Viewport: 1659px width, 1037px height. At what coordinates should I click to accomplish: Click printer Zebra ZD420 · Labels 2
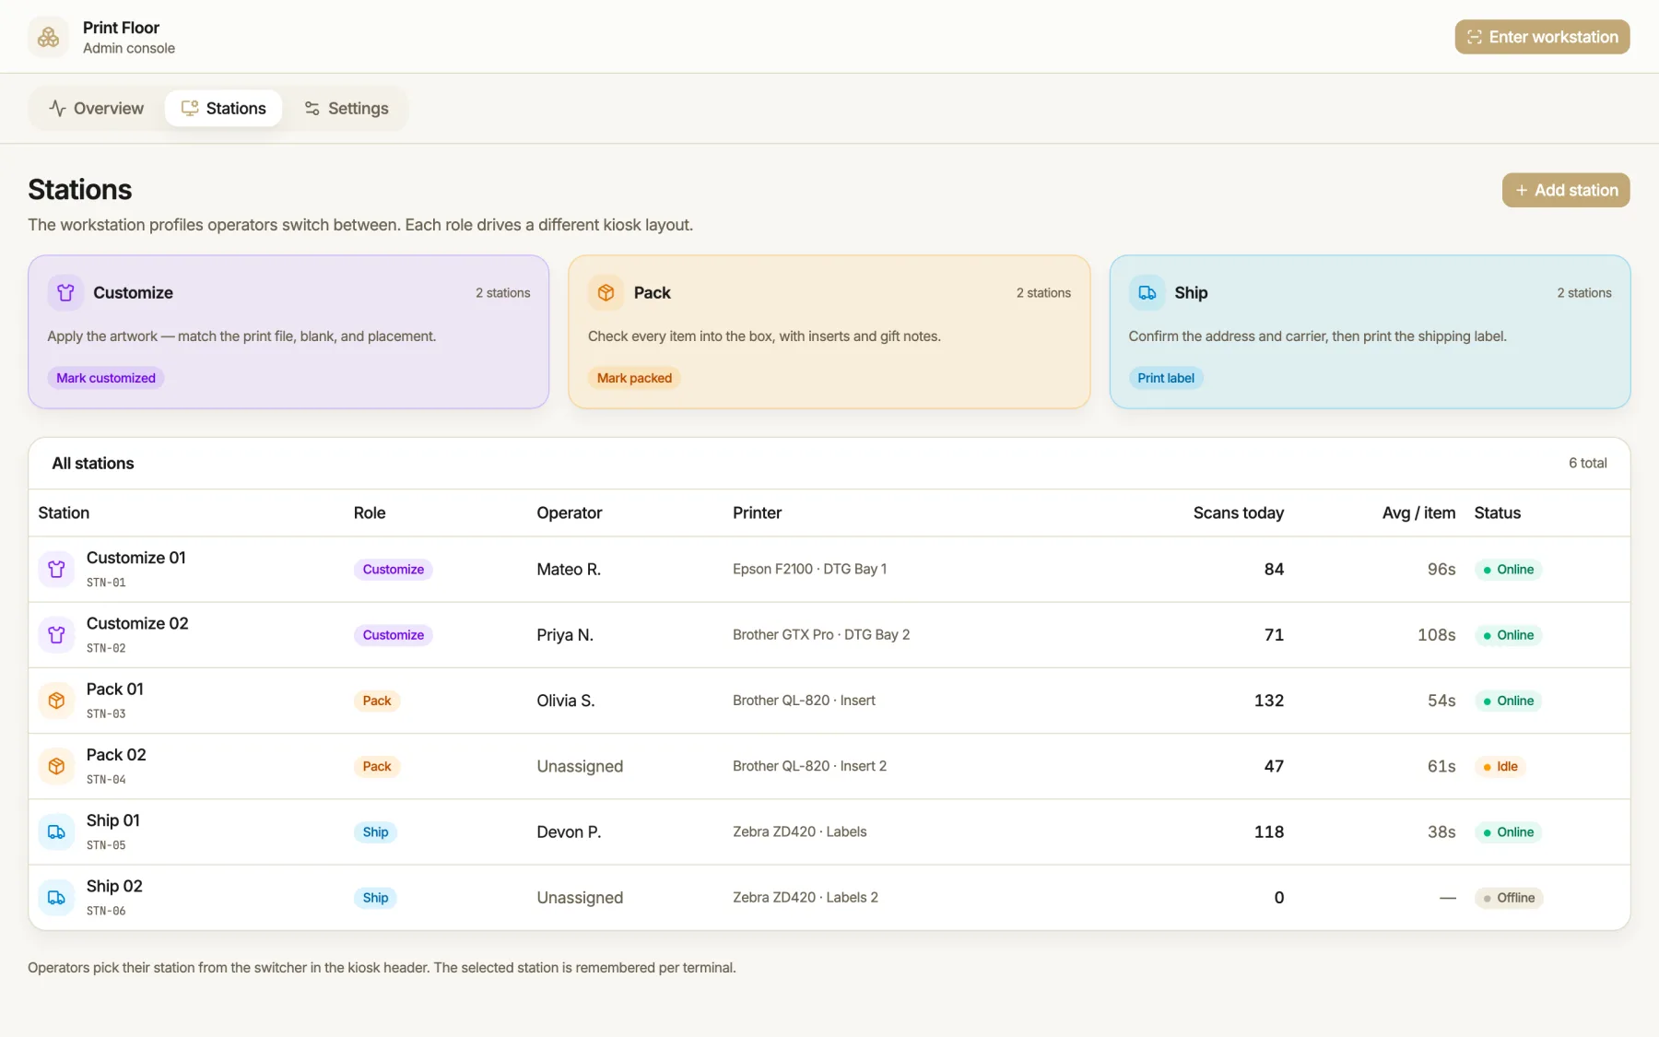coord(806,898)
